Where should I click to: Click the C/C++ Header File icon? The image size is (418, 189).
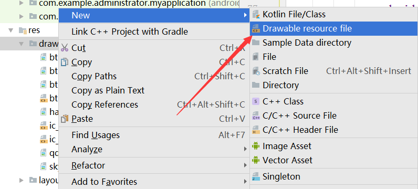tap(256, 130)
